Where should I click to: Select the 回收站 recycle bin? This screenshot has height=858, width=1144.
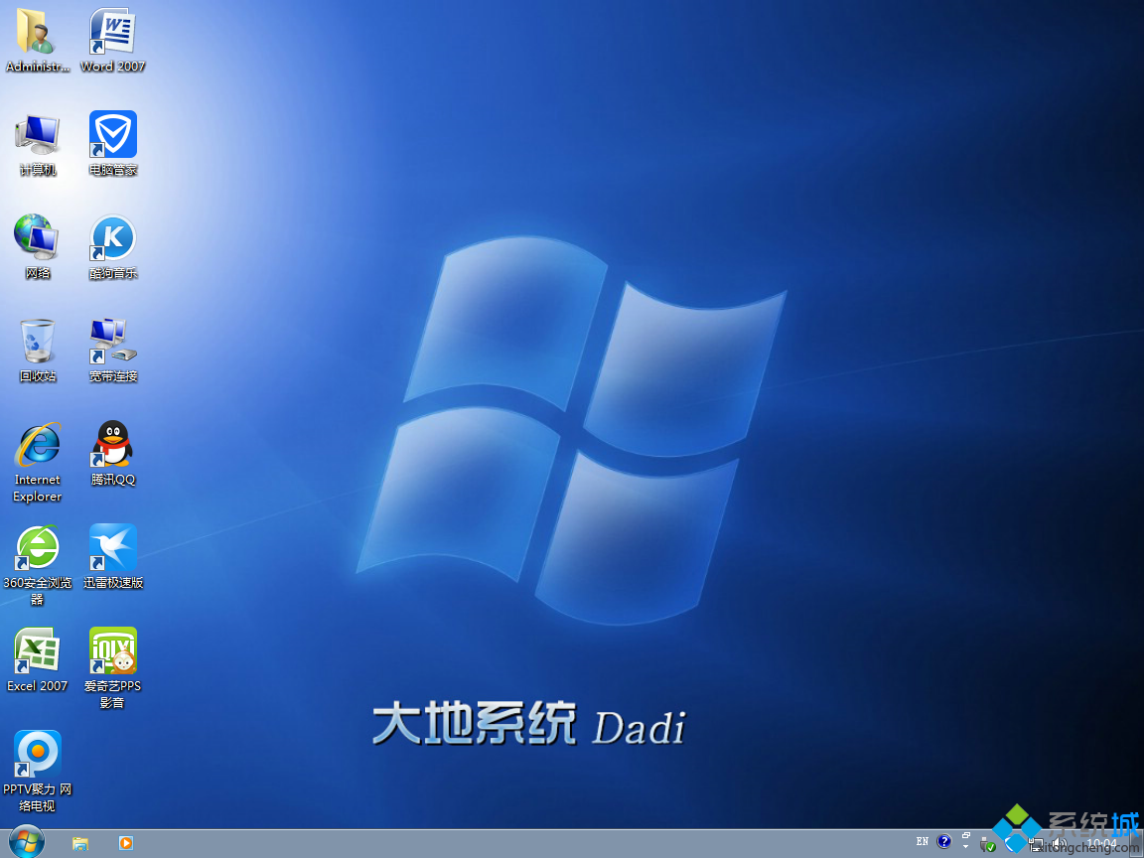37,351
